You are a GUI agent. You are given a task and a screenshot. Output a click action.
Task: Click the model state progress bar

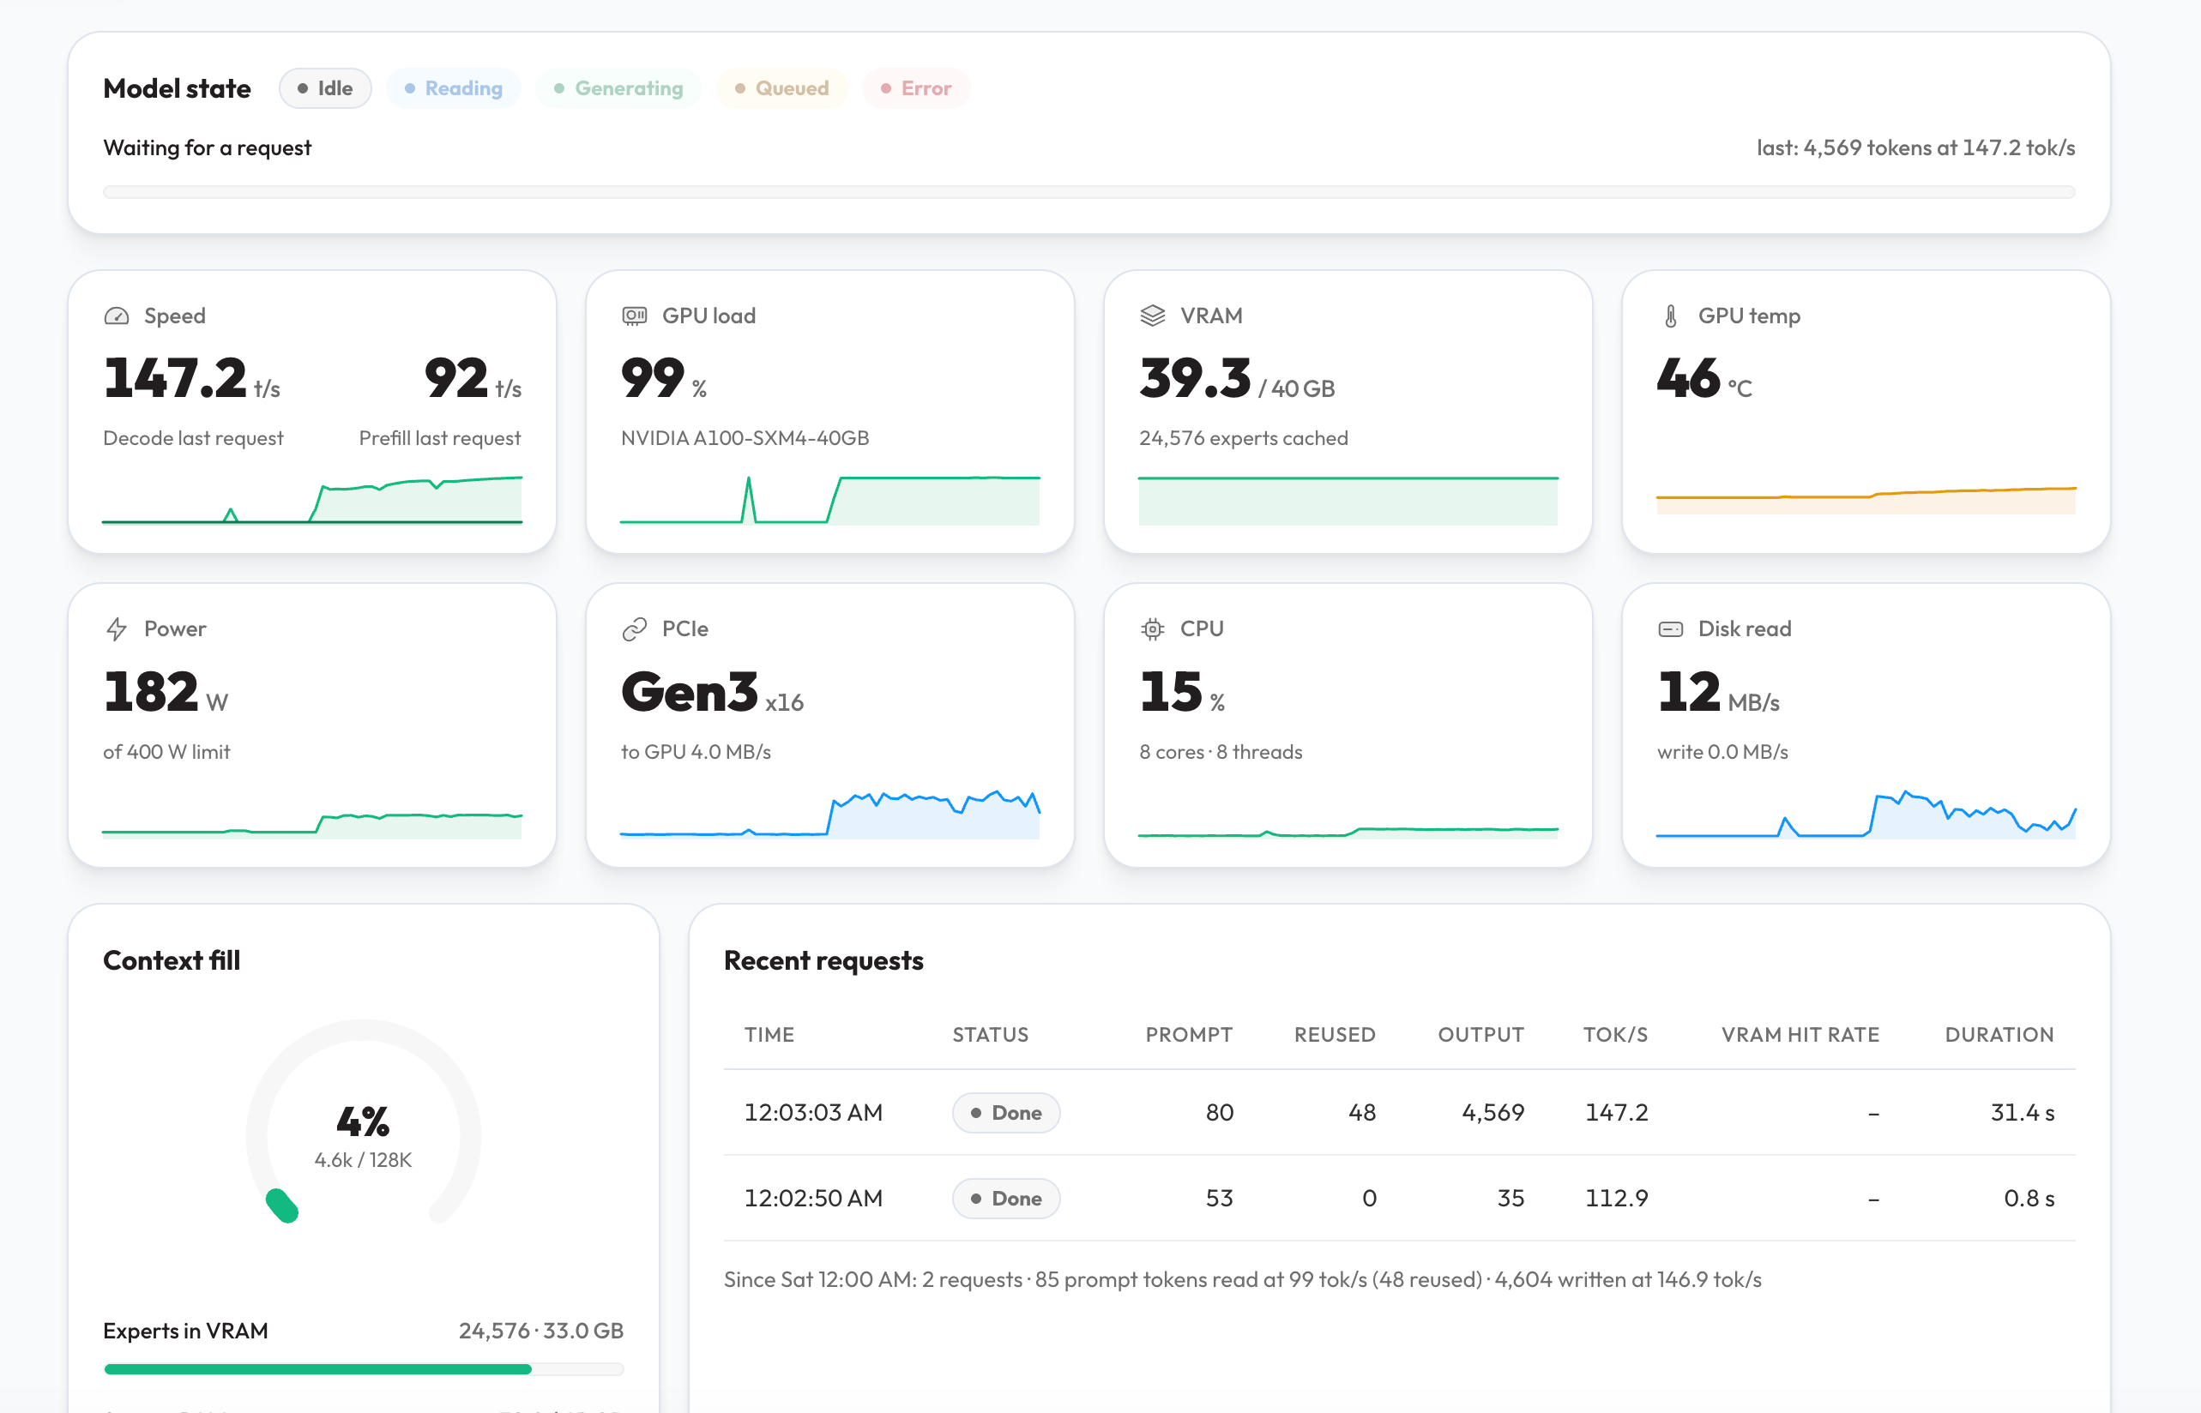pos(1088,192)
